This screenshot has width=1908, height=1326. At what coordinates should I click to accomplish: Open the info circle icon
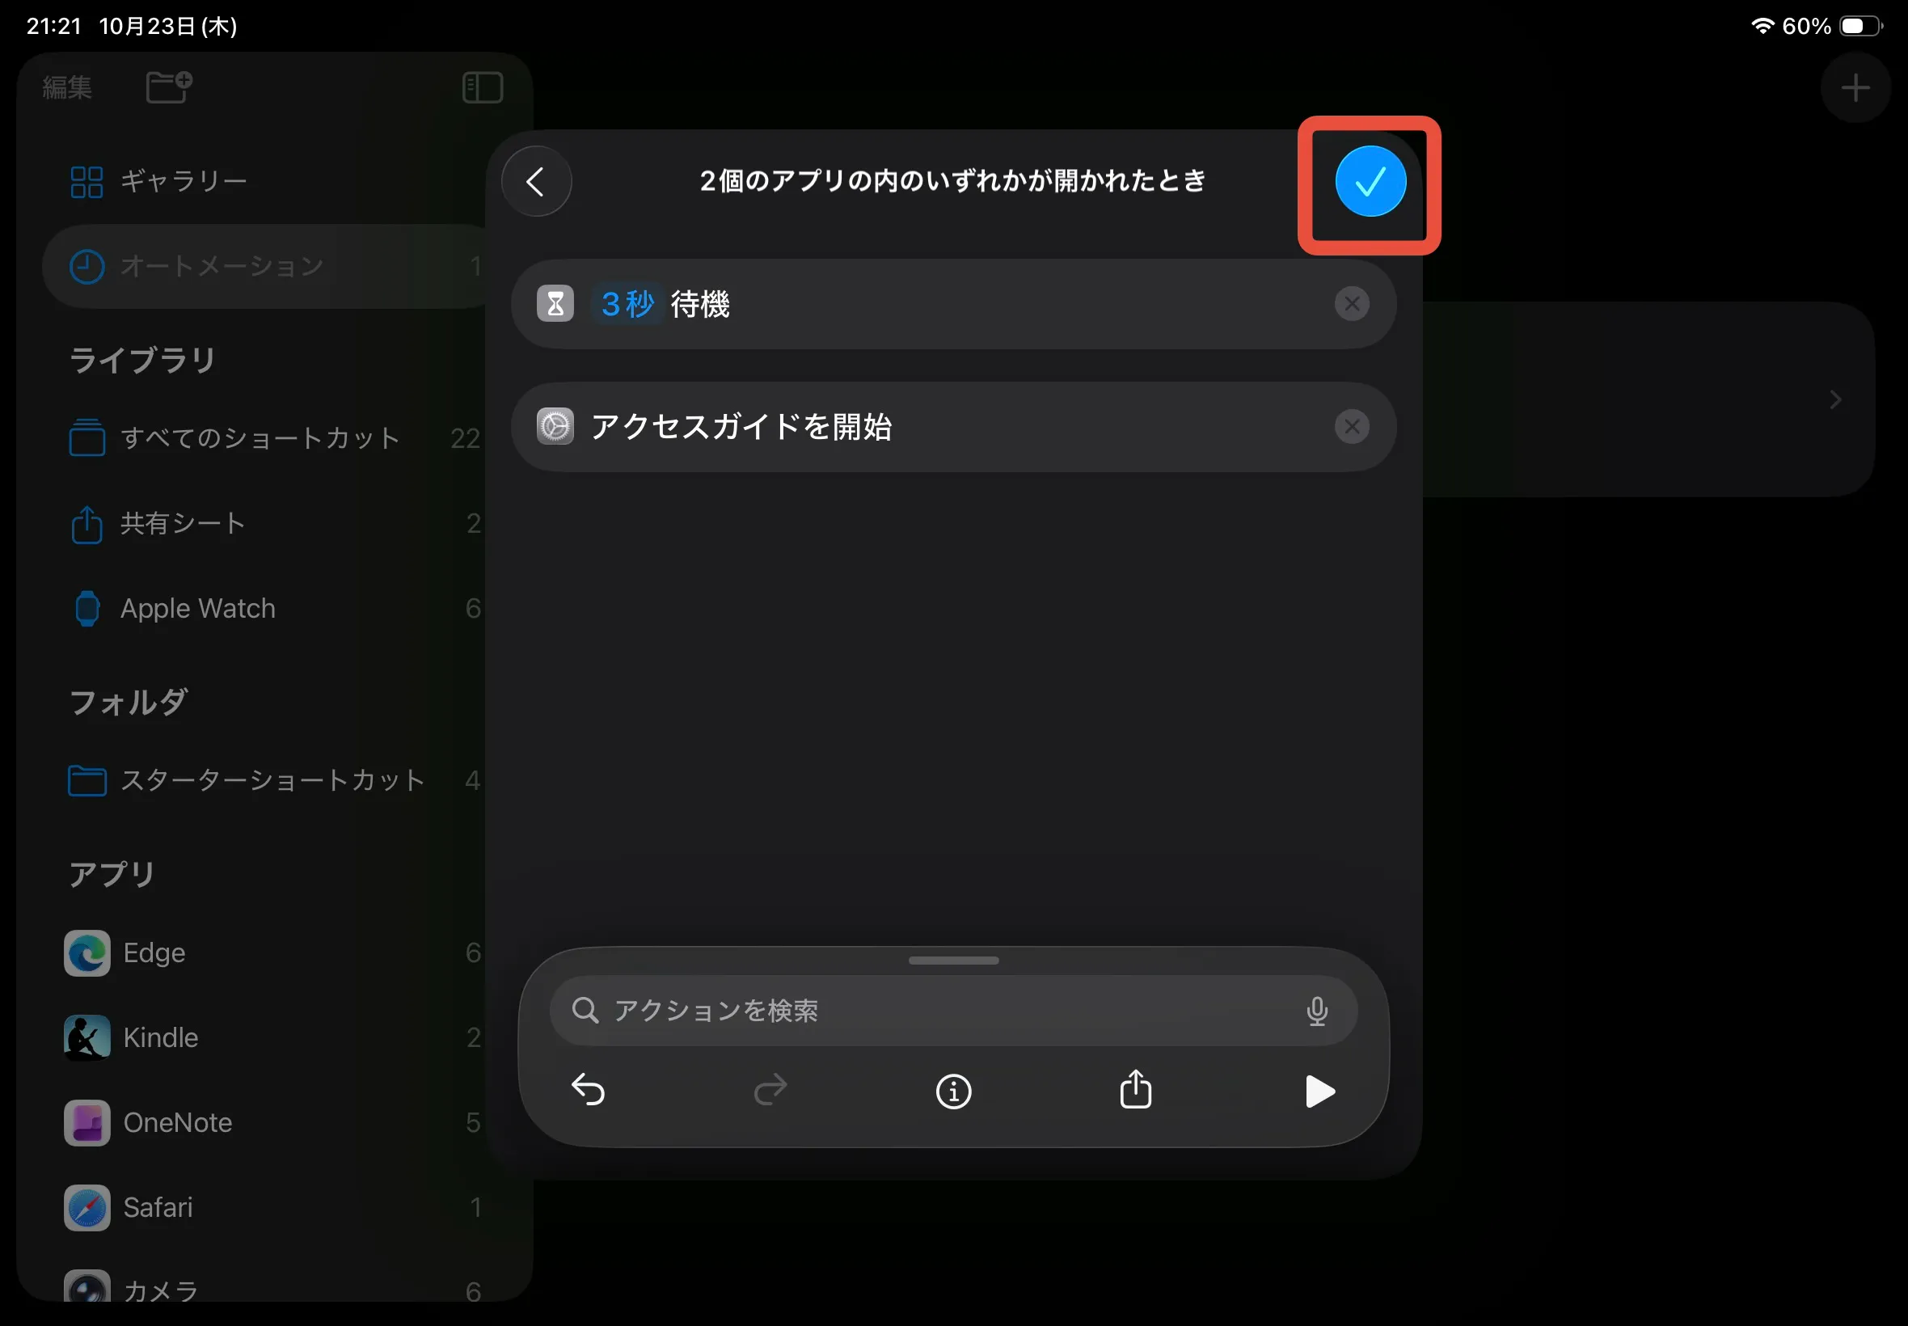(x=952, y=1091)
